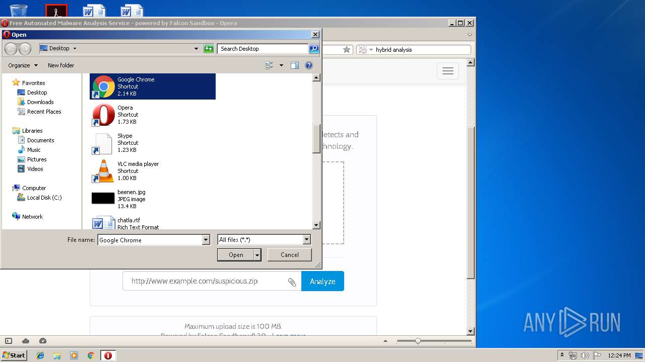Click the Analyze button on the web page
The image size is (645, 362).
pos(322,281)
